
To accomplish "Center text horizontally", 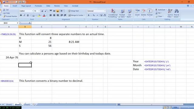I will click(54, 15).
